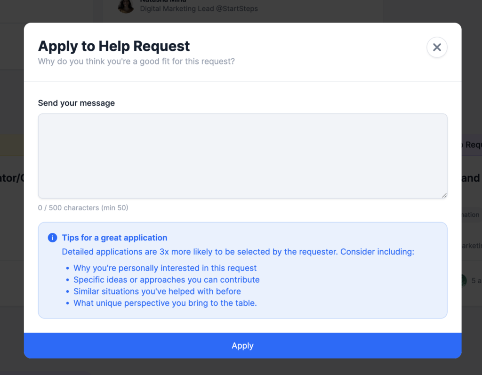Viewport: 482px width, 375px height.
Task: Click the "Tips for a great application" title
Action: click(x=114, y=238)
